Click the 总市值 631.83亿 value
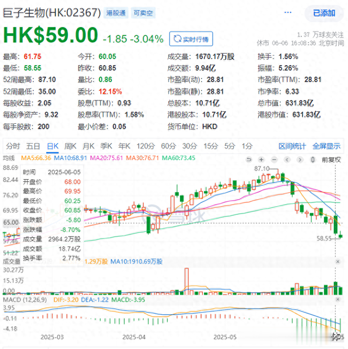This screenshot has height=349, width=348. click(300, 103)
